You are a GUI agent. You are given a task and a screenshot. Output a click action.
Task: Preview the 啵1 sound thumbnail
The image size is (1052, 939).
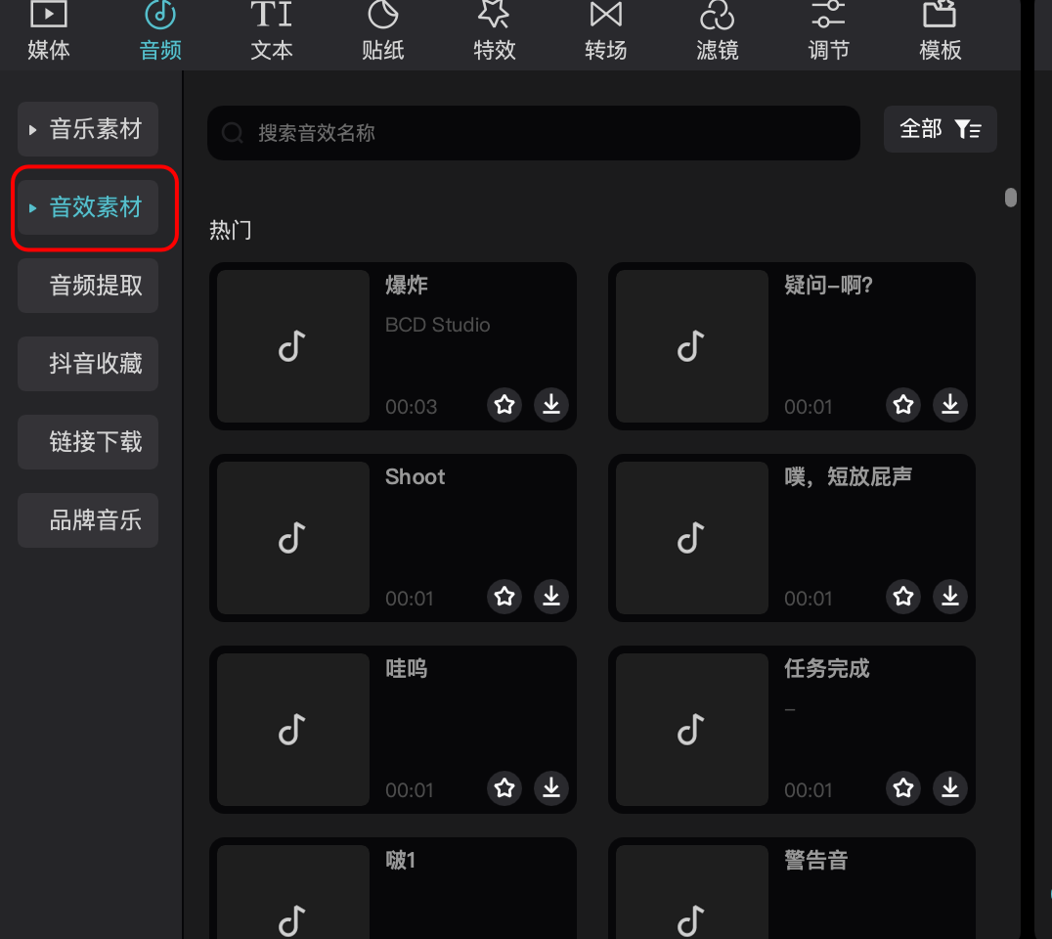pos(293,892)
